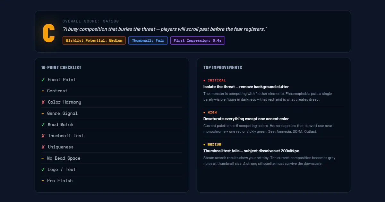
Task: Click the red CRITICAL priority tag
Action: (215, 80)
